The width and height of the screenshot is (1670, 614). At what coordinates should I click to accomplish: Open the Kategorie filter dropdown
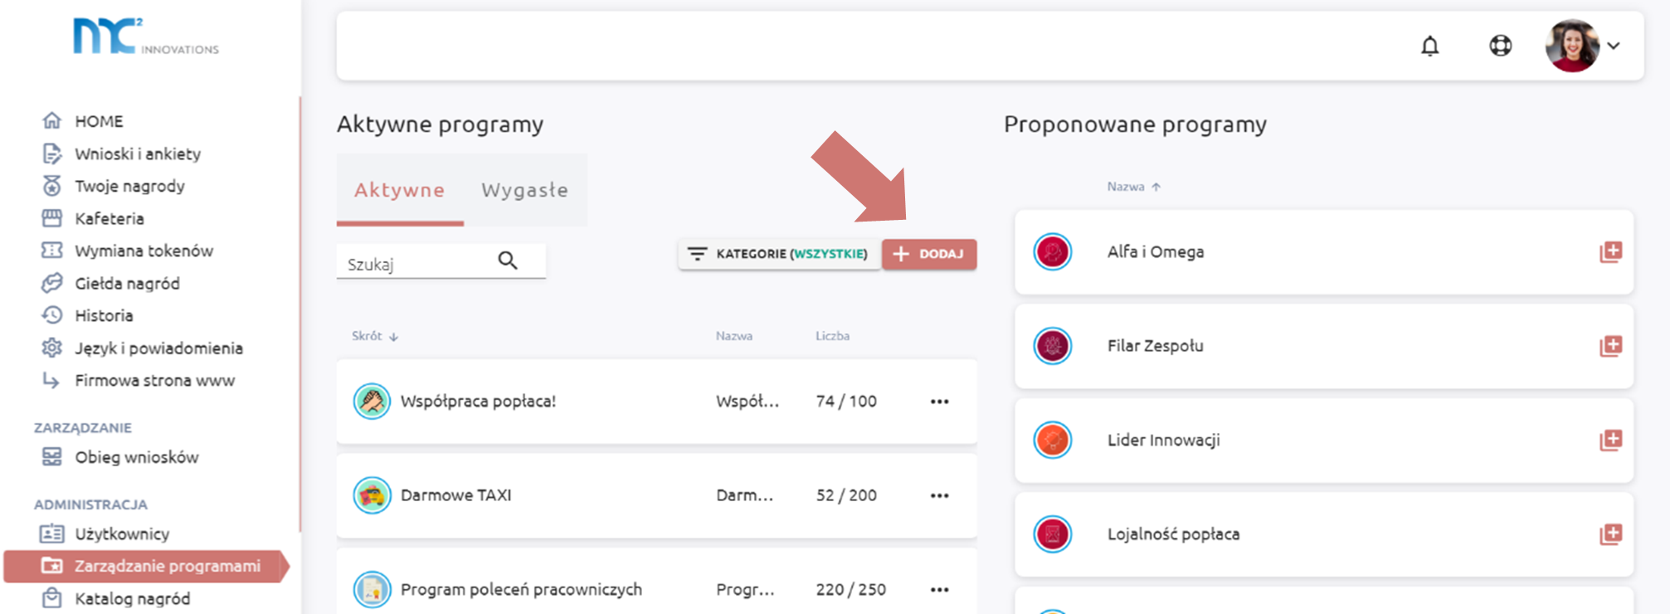(779, 254)
